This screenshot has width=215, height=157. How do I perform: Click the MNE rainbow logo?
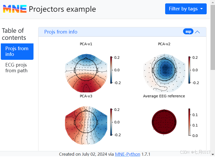pyautogui.click(x=15, y=9)
